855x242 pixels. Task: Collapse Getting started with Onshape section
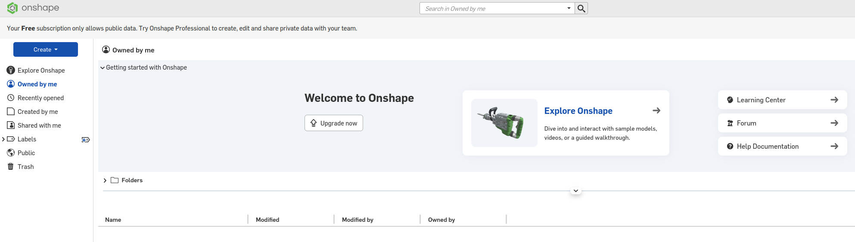click(103, 68)
